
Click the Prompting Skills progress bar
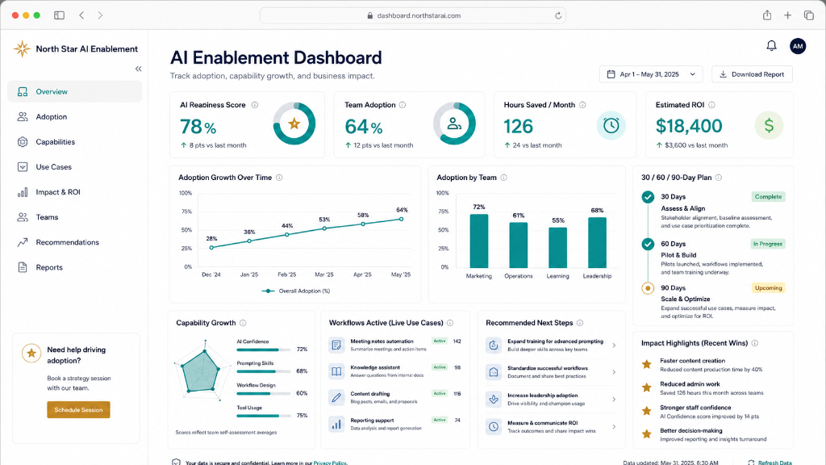(264, 371)
